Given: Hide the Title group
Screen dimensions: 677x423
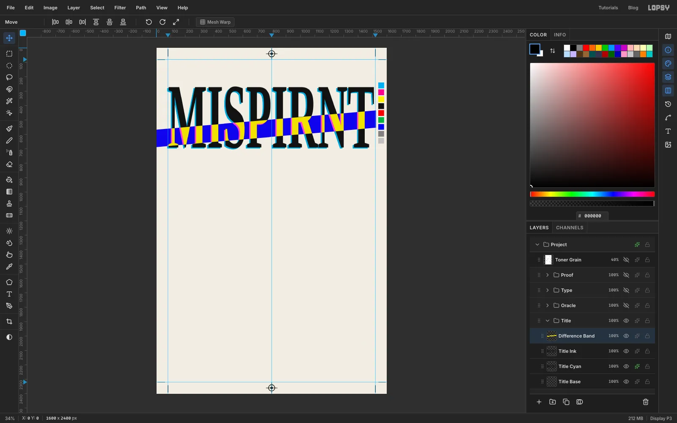Looking at the screenshot, I should (626, 321).
